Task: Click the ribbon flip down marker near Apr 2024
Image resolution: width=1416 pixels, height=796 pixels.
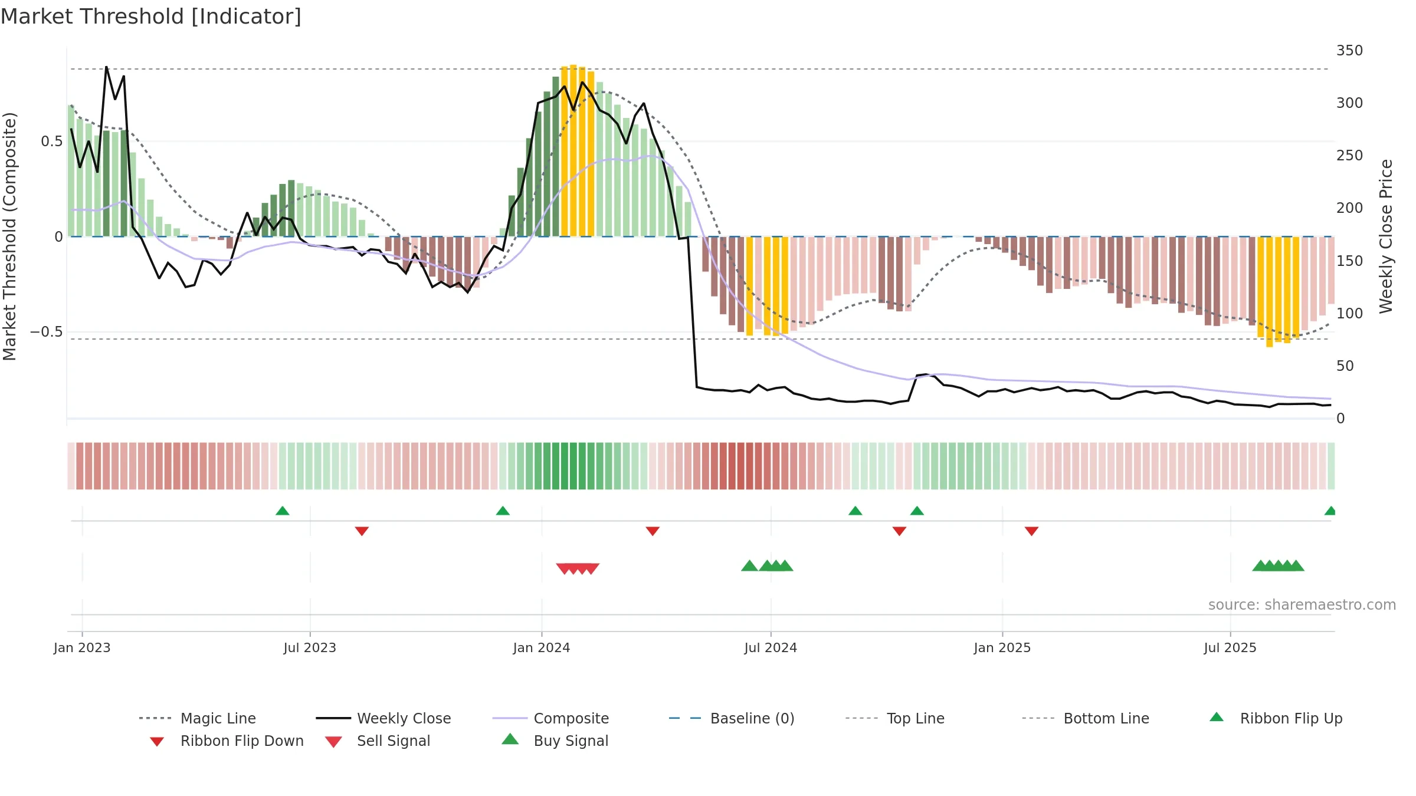Action: pos(653,531)
